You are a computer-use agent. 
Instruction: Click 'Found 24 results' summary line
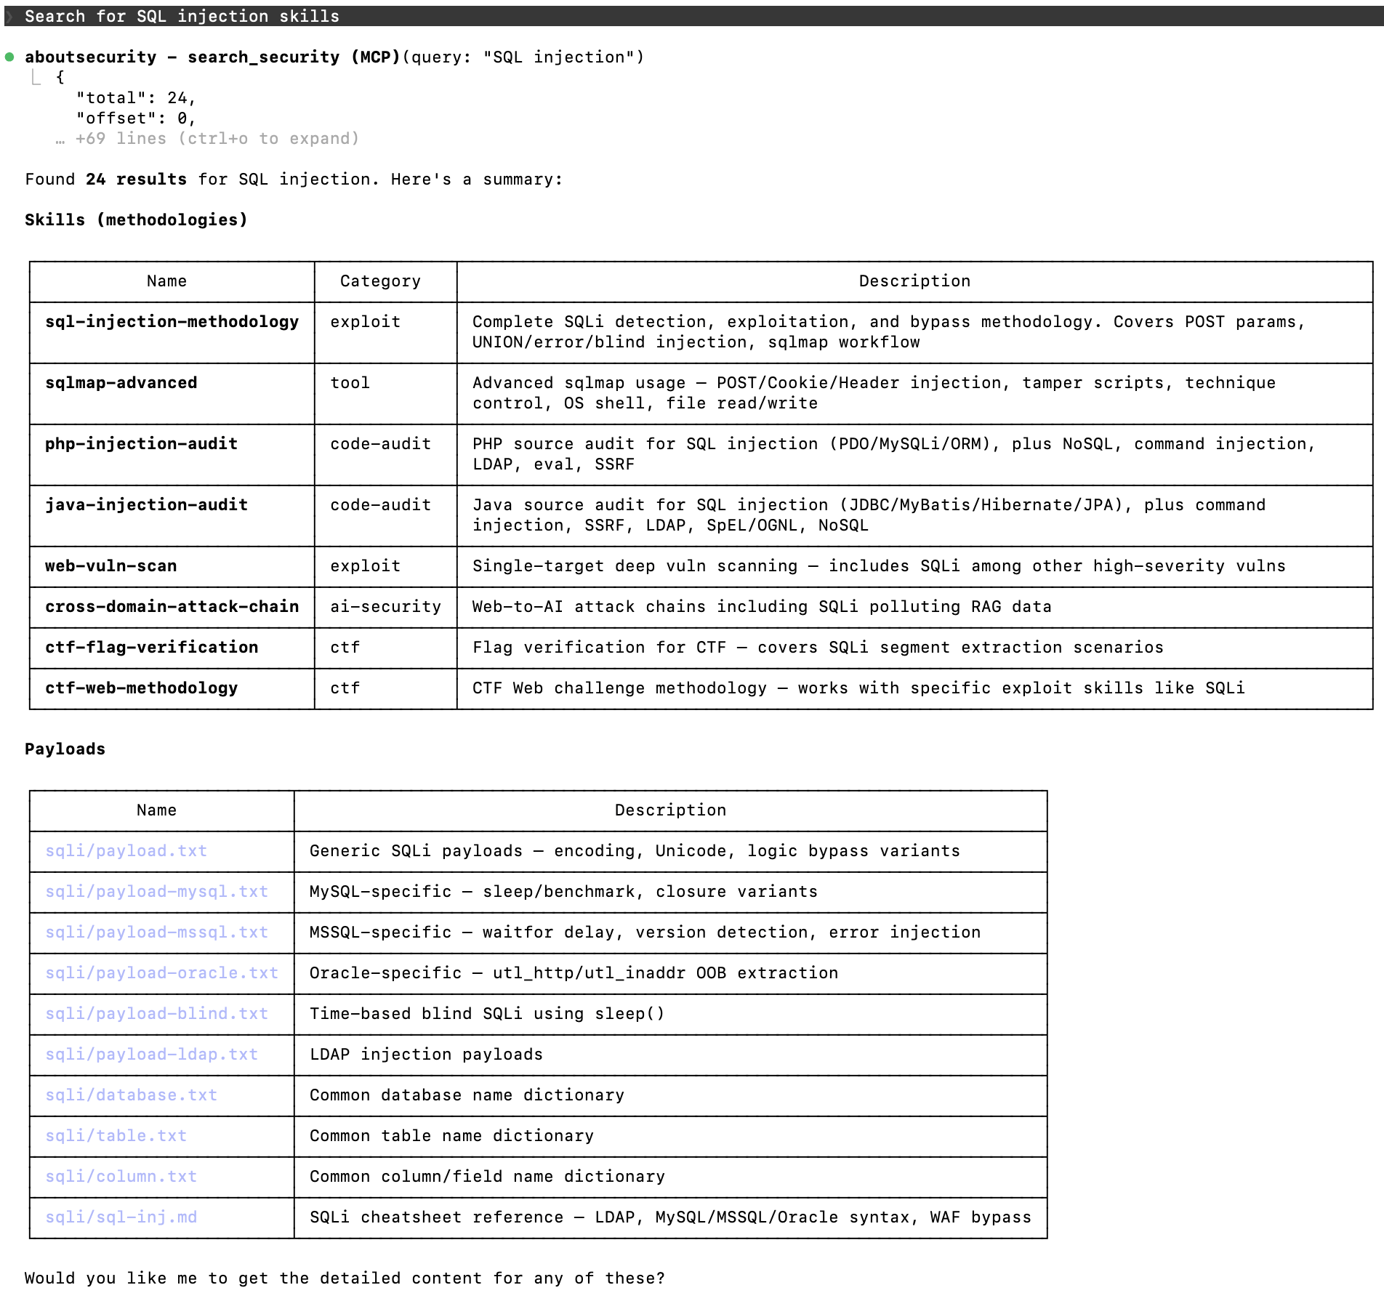[x=294, y=179]
